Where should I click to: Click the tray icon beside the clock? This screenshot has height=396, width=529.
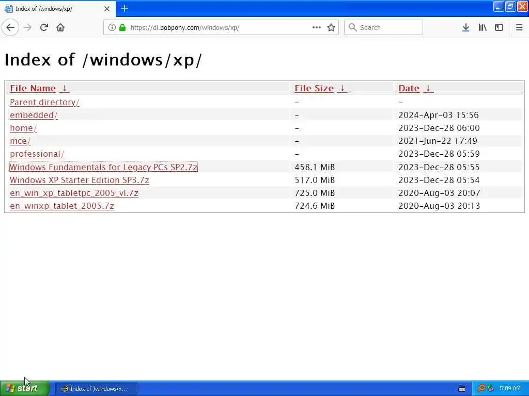coord(491,388)
